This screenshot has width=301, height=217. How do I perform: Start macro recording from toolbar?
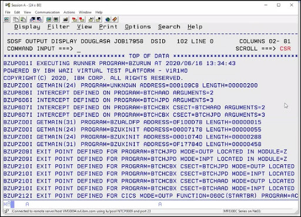[75, 19]
